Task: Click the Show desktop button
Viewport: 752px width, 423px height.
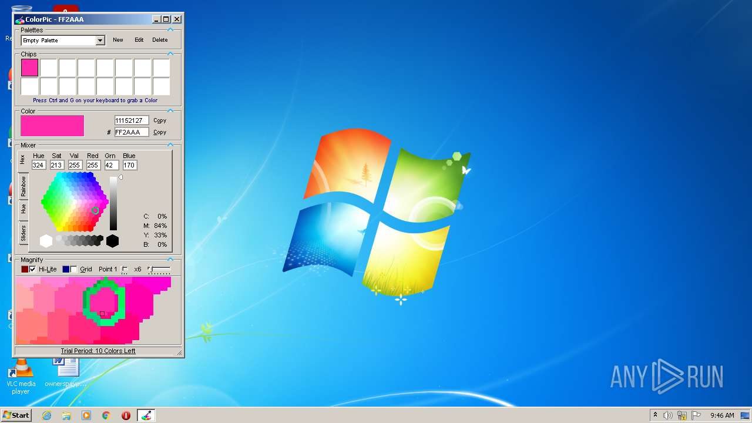Action: [x=745, y=415]
